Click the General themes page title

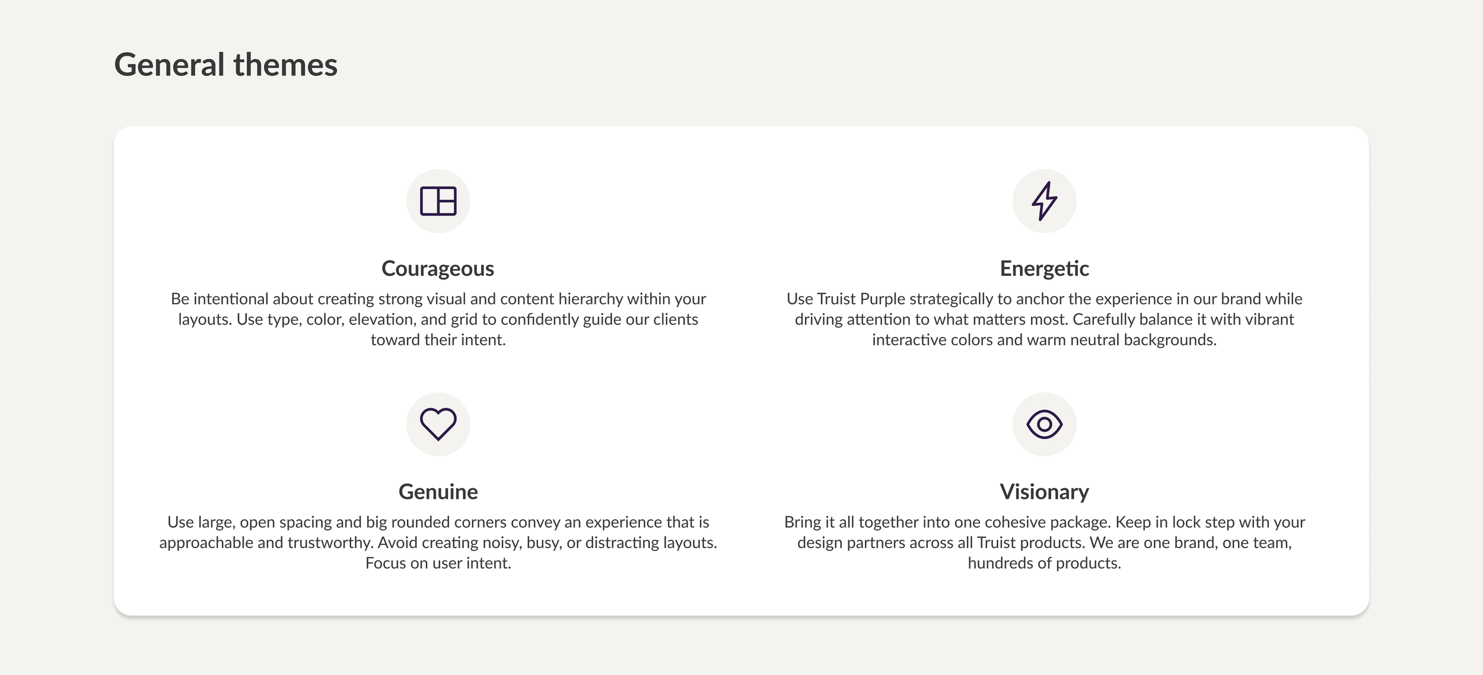[225, 65]
